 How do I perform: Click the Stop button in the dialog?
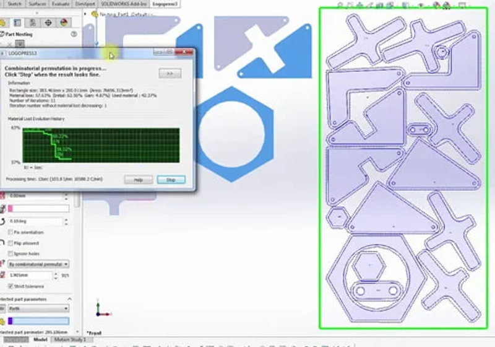(171, 180)
